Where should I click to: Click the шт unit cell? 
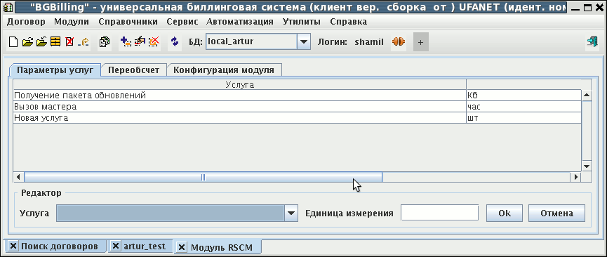click(523, 118)
